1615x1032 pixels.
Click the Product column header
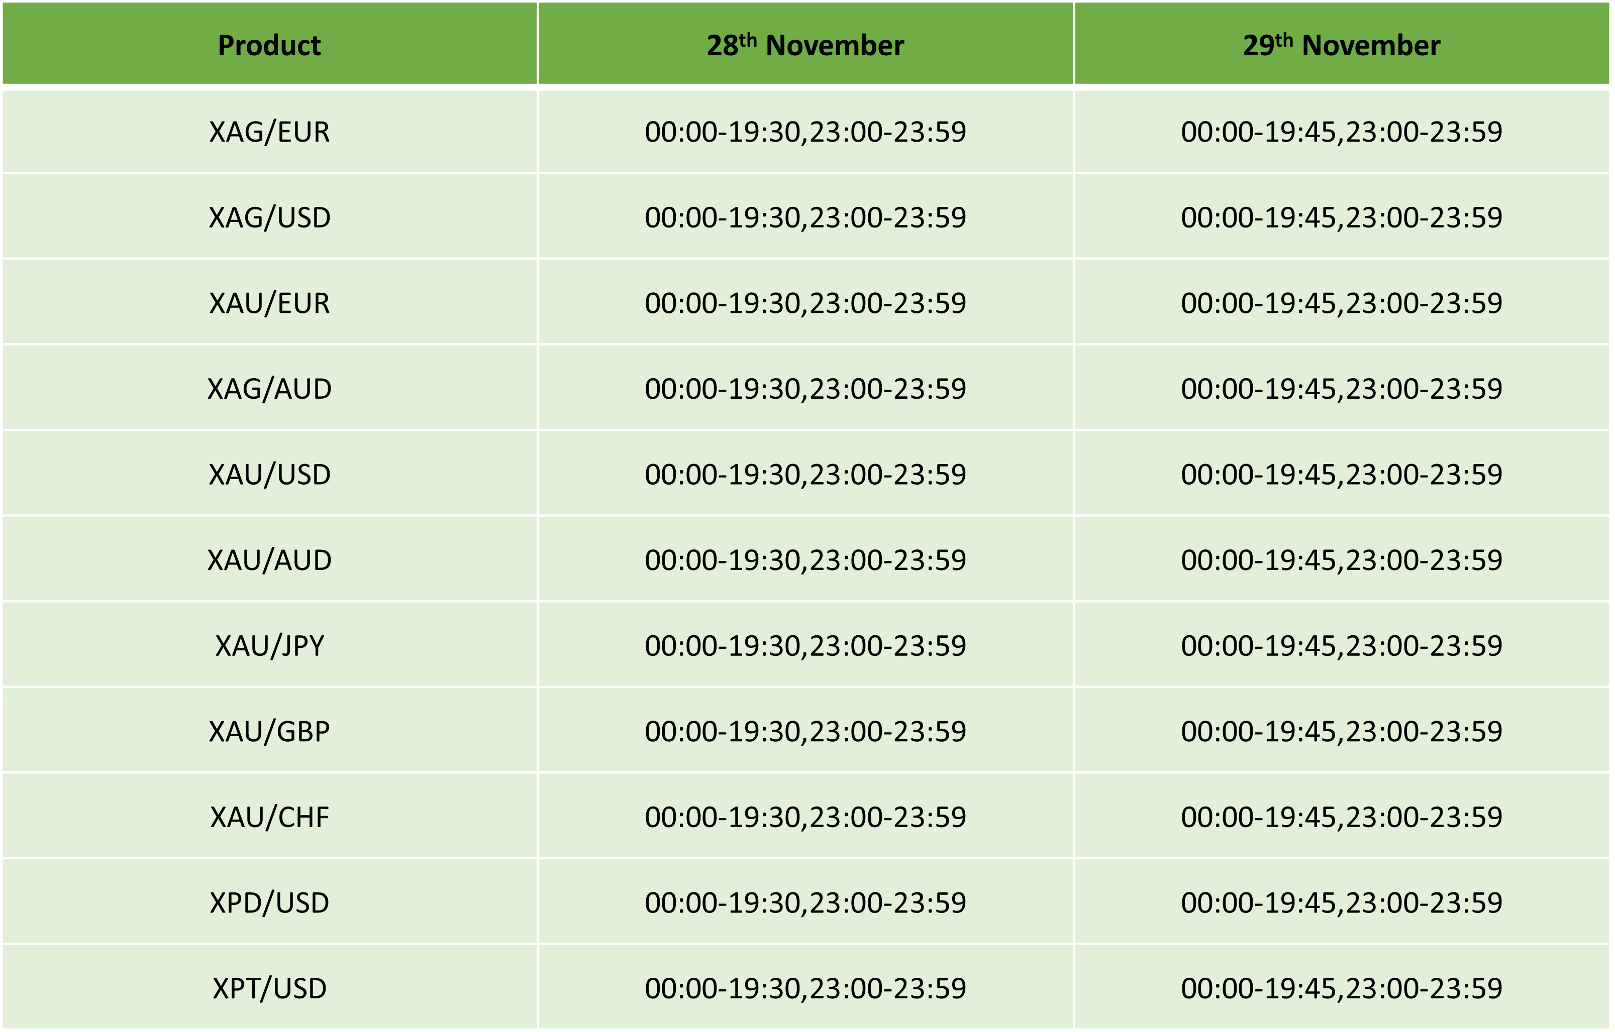(x=269, y=44)
